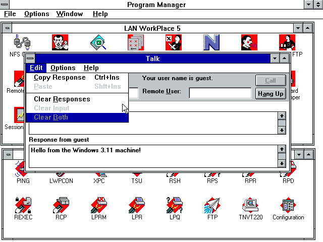Select the highlighted Clear Both menu item

77,117
